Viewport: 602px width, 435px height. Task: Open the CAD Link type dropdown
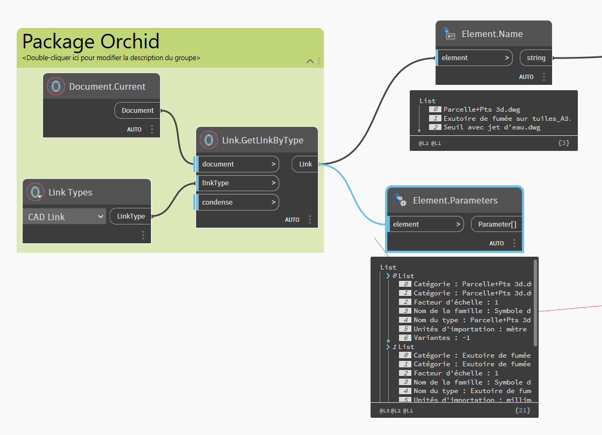pos(64,216)
